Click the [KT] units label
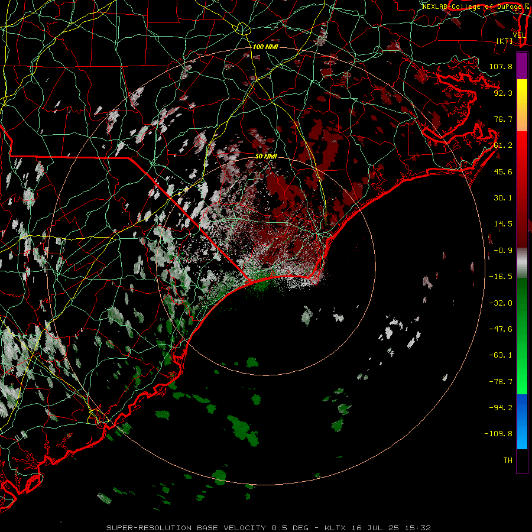This screenshot has height=532, width=532. (505, 41)
